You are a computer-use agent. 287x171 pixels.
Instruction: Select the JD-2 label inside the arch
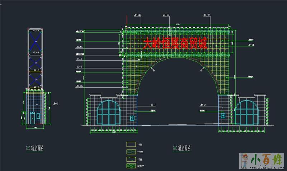[202, 105]
